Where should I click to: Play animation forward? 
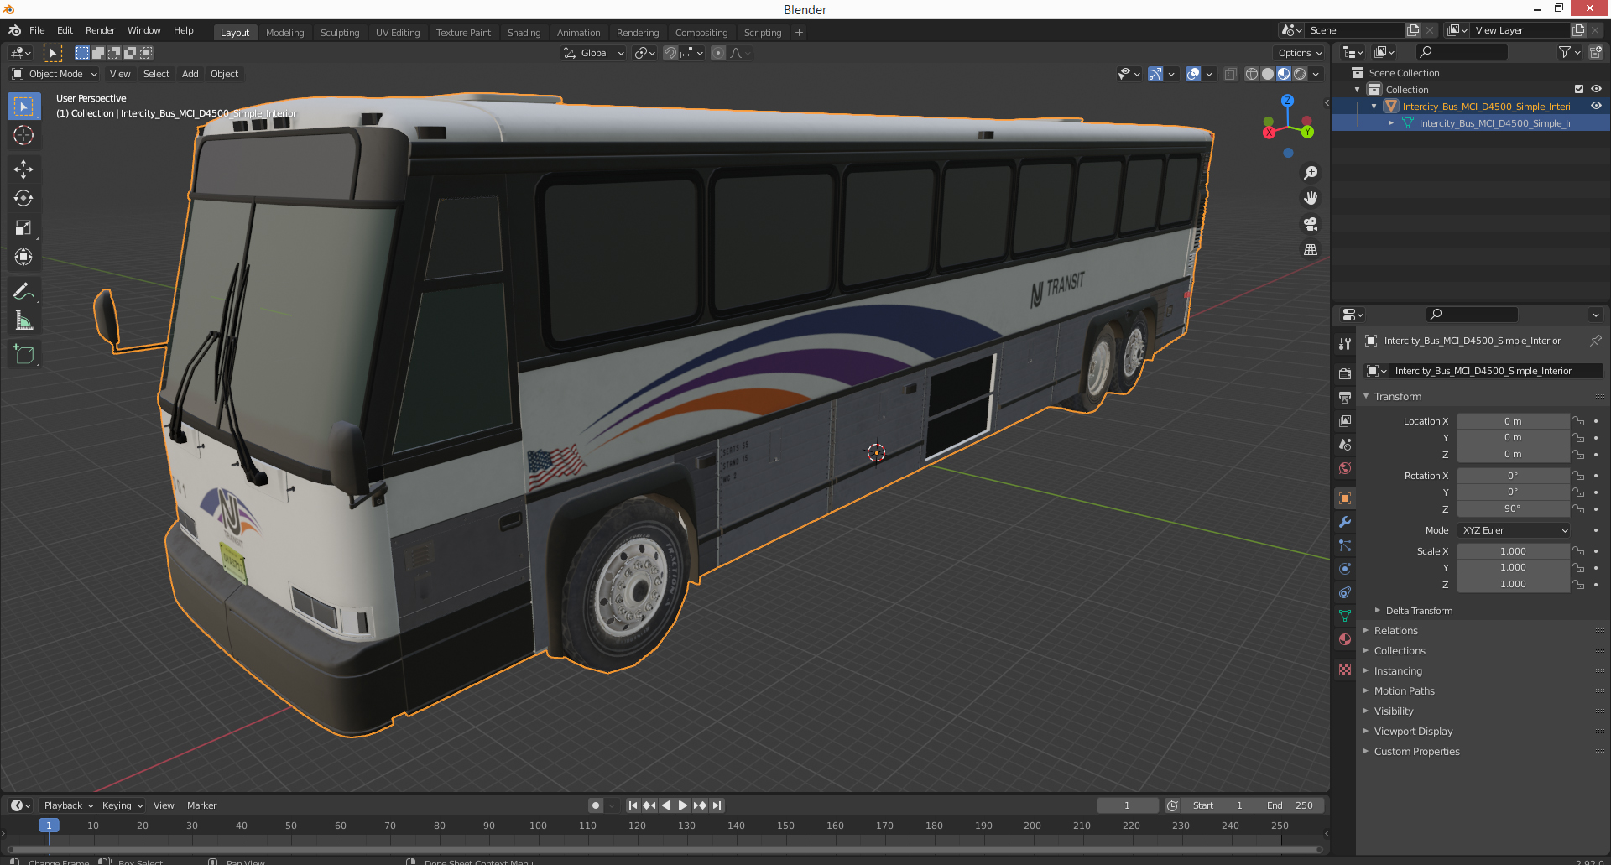[x=683, y=805]
